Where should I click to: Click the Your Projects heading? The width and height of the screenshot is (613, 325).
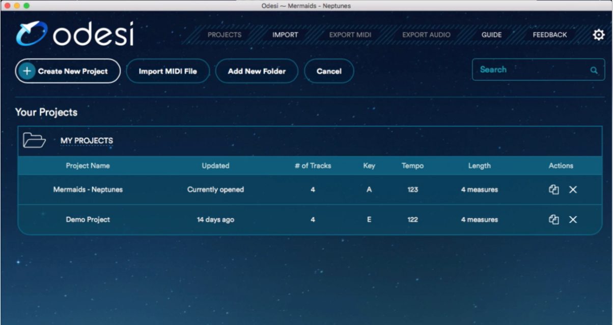coord(46,112)
